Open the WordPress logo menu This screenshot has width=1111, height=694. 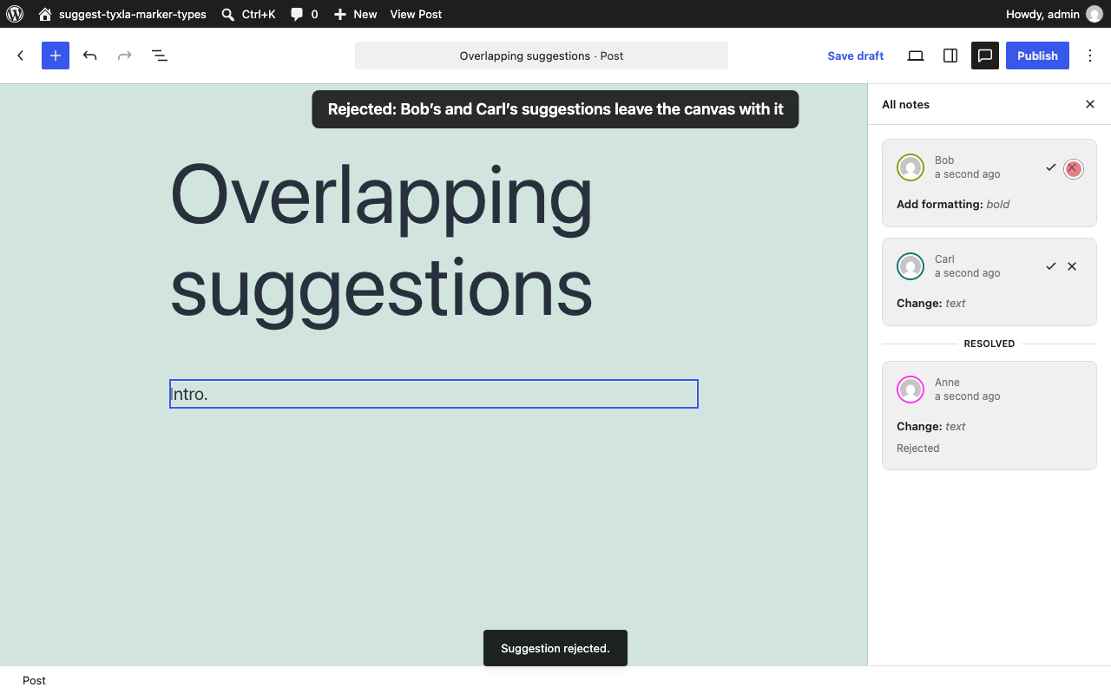point(15,14)
